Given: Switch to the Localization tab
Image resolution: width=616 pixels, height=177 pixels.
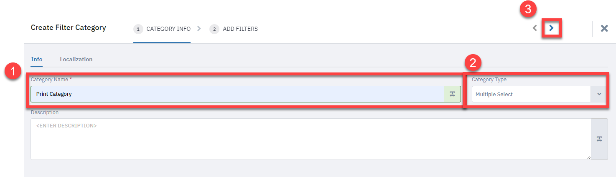Looking at the screenshot, I should [76, 59].
